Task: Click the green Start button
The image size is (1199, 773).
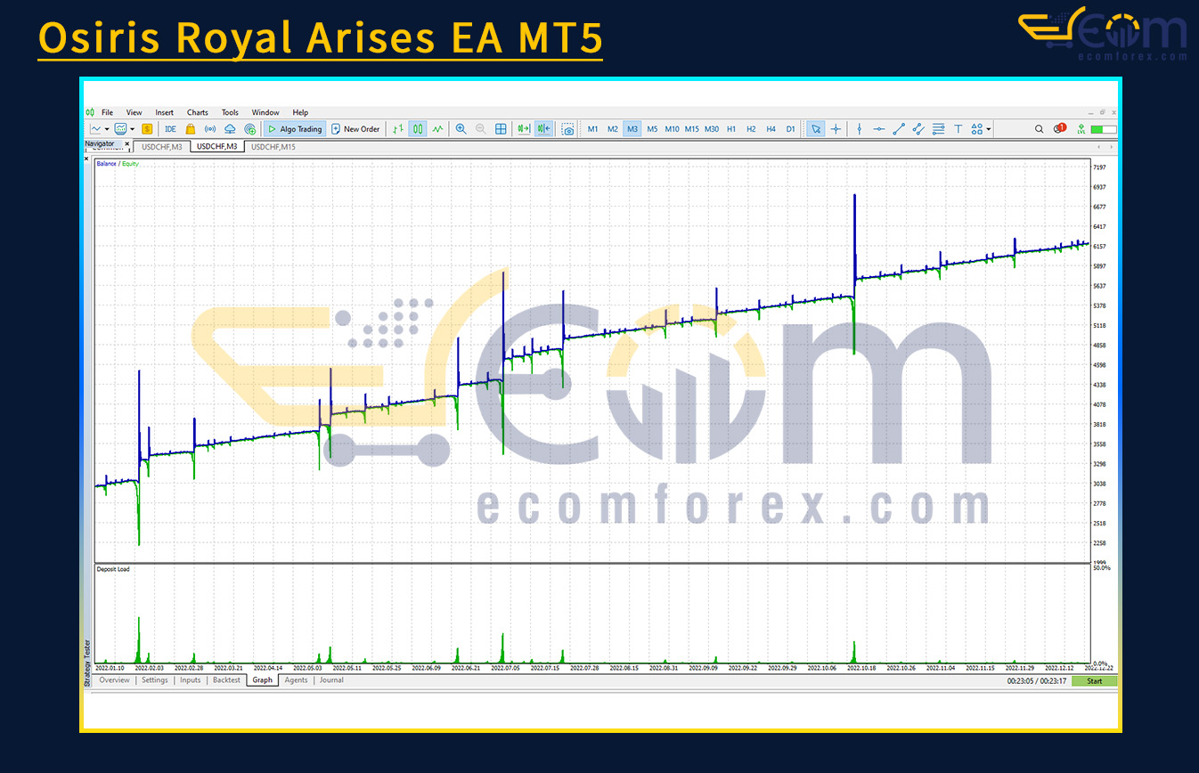Action: (x=1094, y=681)
